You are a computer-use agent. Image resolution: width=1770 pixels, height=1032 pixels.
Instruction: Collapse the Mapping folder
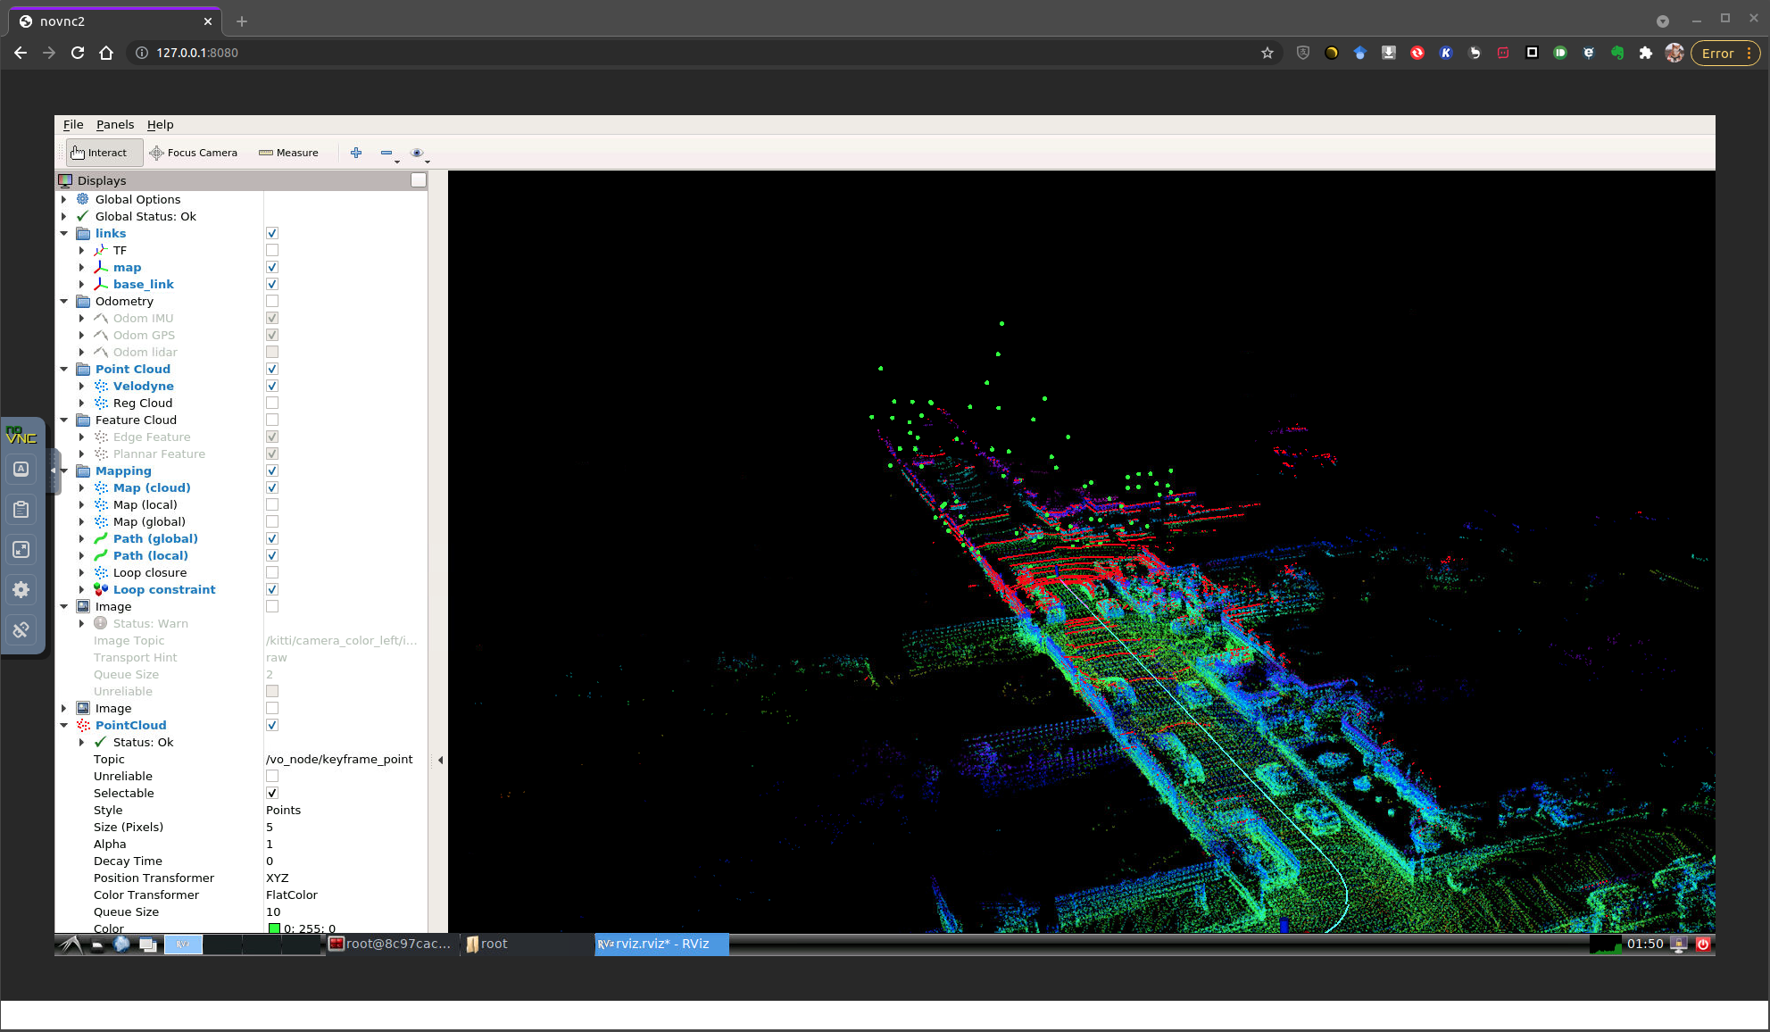[x=64, y=471]
